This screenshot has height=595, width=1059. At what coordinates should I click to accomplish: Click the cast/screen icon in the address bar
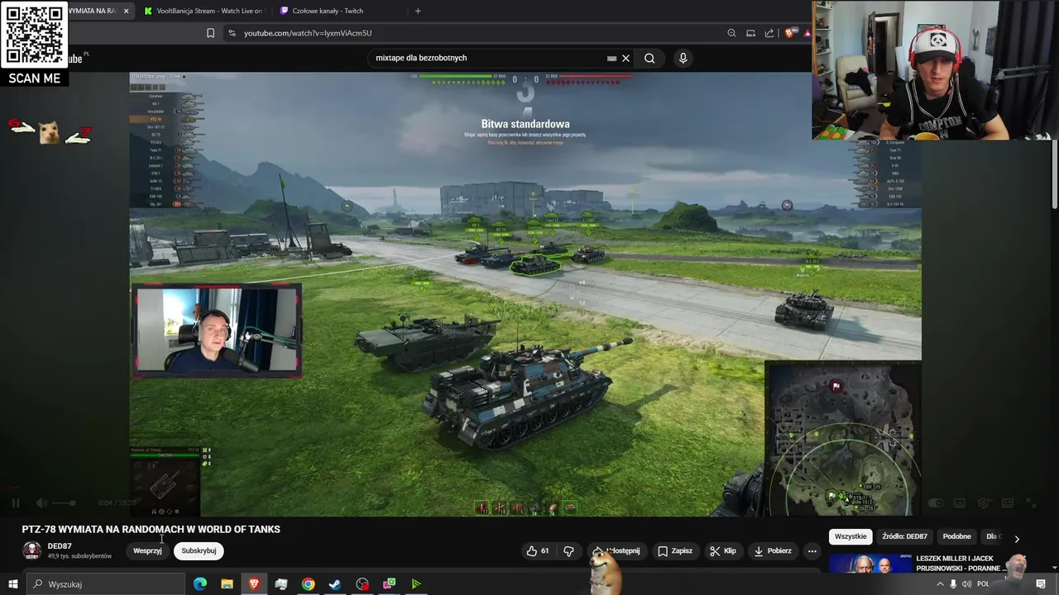tap(750, 33)
